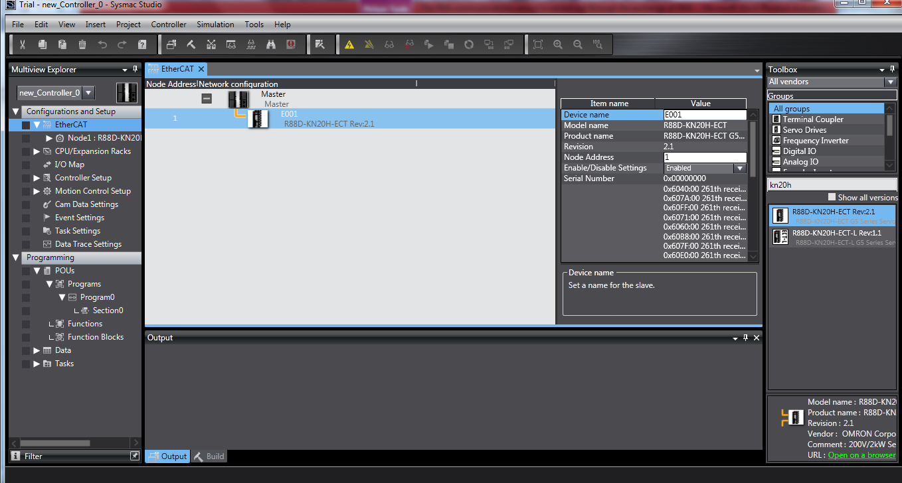
Task: Expand the Motion Control Setup node
Action: click(37, 191)
